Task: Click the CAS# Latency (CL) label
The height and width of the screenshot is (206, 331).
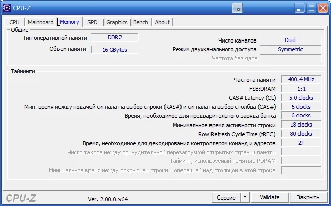Action: 252,98
